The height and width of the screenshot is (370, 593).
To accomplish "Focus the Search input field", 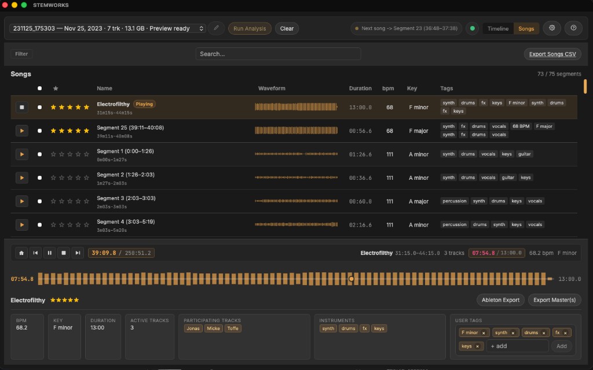I will click(278, 54).
